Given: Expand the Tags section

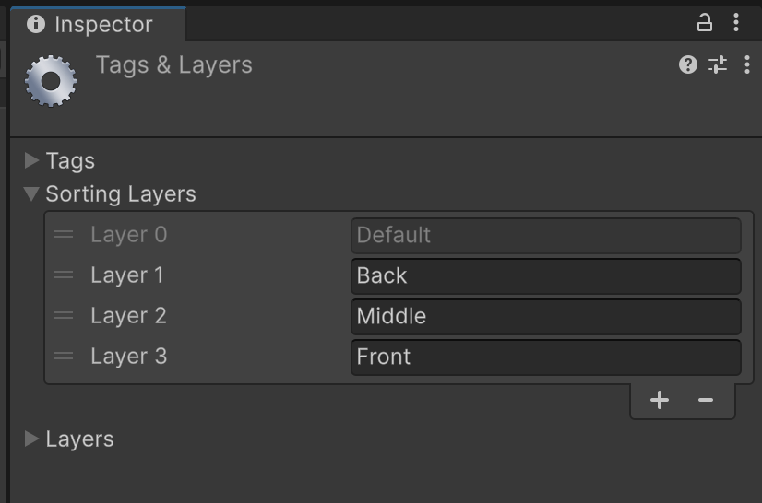Looking at the screenshot, I should [31, 160].
